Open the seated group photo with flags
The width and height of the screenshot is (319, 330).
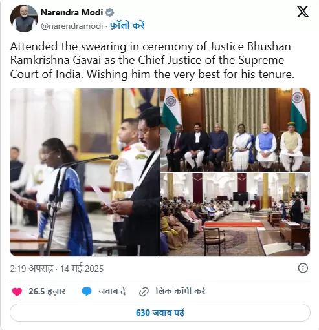point(236,130)
